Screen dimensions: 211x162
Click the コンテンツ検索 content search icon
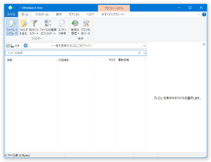[62, 27]
